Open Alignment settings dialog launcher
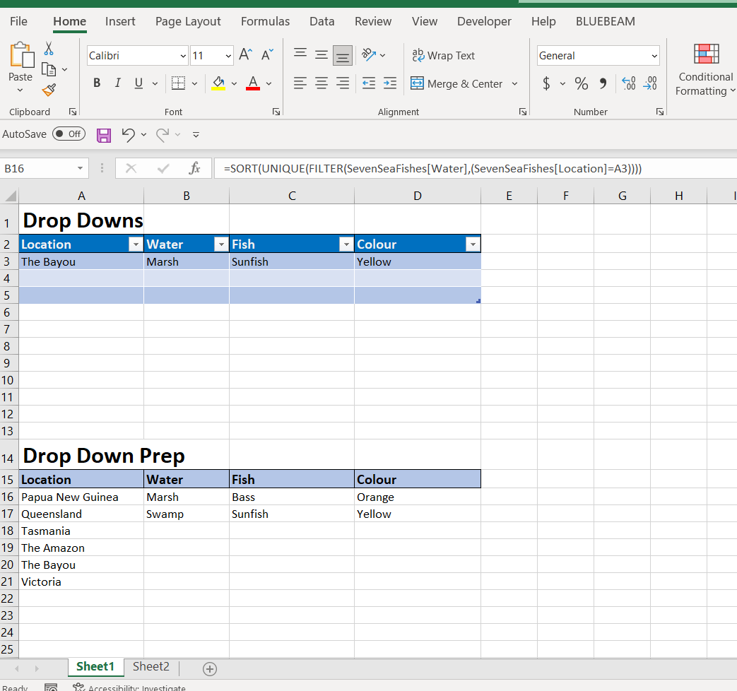 (x=523, y=112)
